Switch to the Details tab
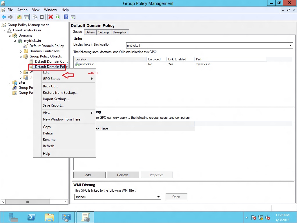This screenshot has height=223, width=297. [x=90, y=32]
